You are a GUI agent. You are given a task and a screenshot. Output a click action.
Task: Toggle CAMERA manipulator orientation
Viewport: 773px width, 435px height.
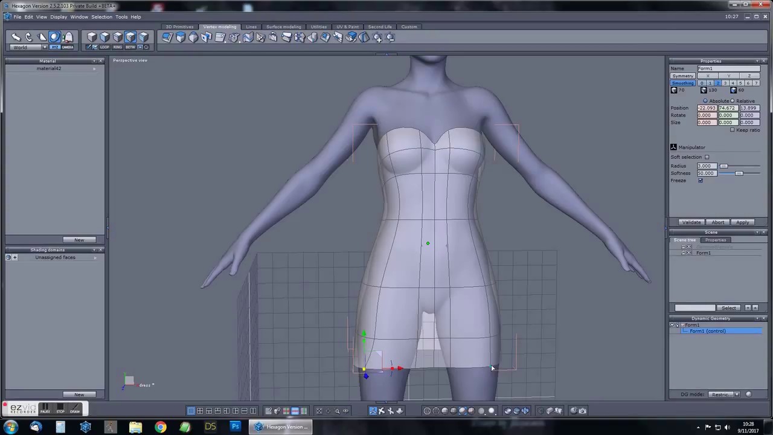coord(68,47)
